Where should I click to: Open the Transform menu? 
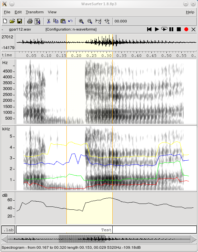coord(35,12)
